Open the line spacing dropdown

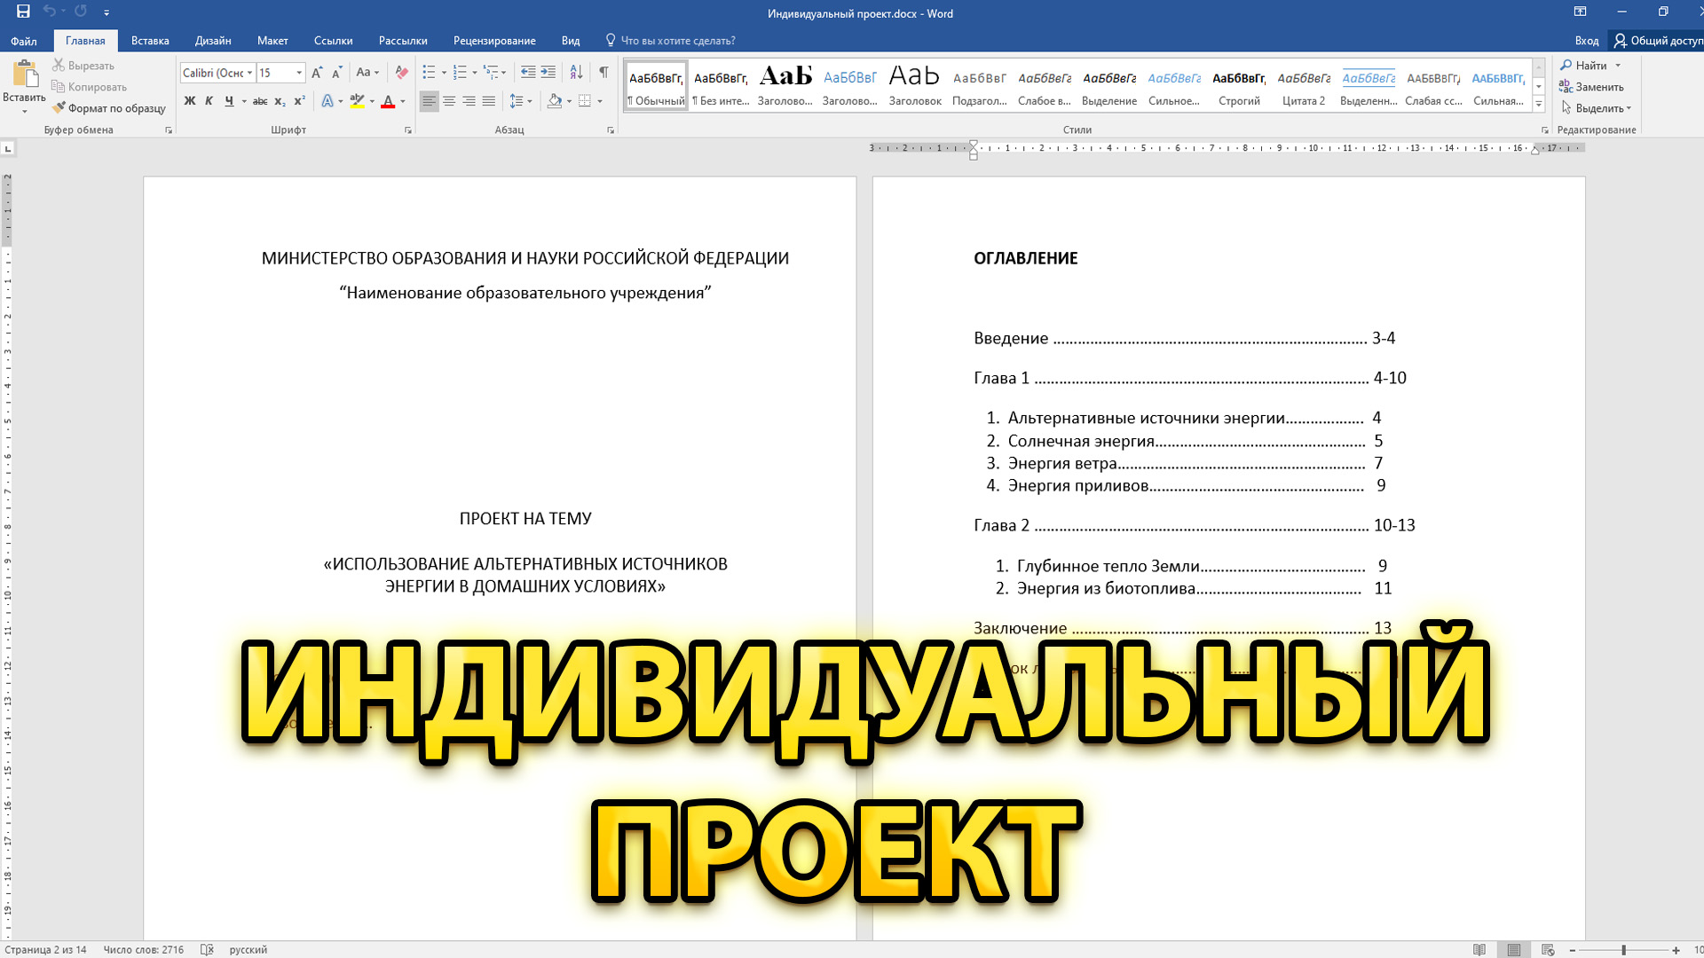click(x=530, y=100)
